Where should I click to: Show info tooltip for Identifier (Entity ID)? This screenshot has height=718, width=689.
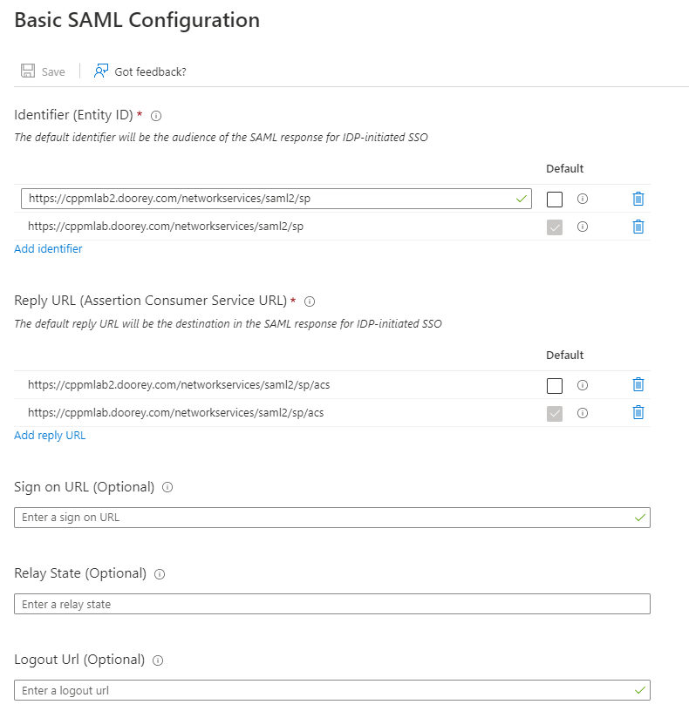coord(157,116)
